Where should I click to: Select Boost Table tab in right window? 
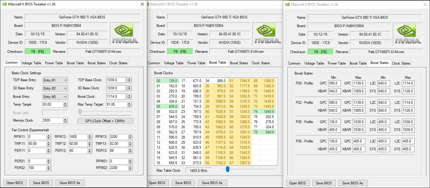(358, 63)
